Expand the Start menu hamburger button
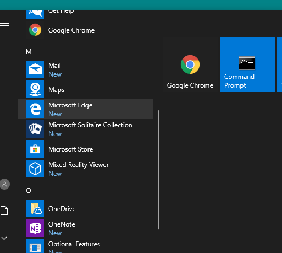 click(x=4, y=26)
